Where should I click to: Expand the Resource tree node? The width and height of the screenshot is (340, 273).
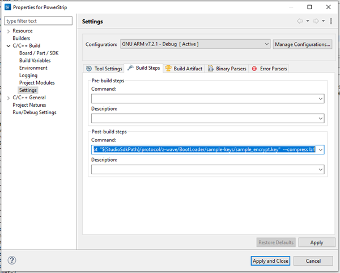click(7, 31)
